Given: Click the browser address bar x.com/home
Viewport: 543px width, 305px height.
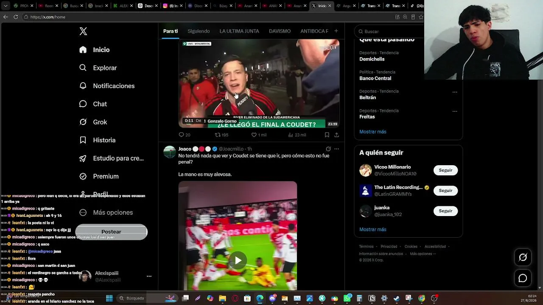Looking at the screenshot, I should pyautogui.click(x=208, y=17).
